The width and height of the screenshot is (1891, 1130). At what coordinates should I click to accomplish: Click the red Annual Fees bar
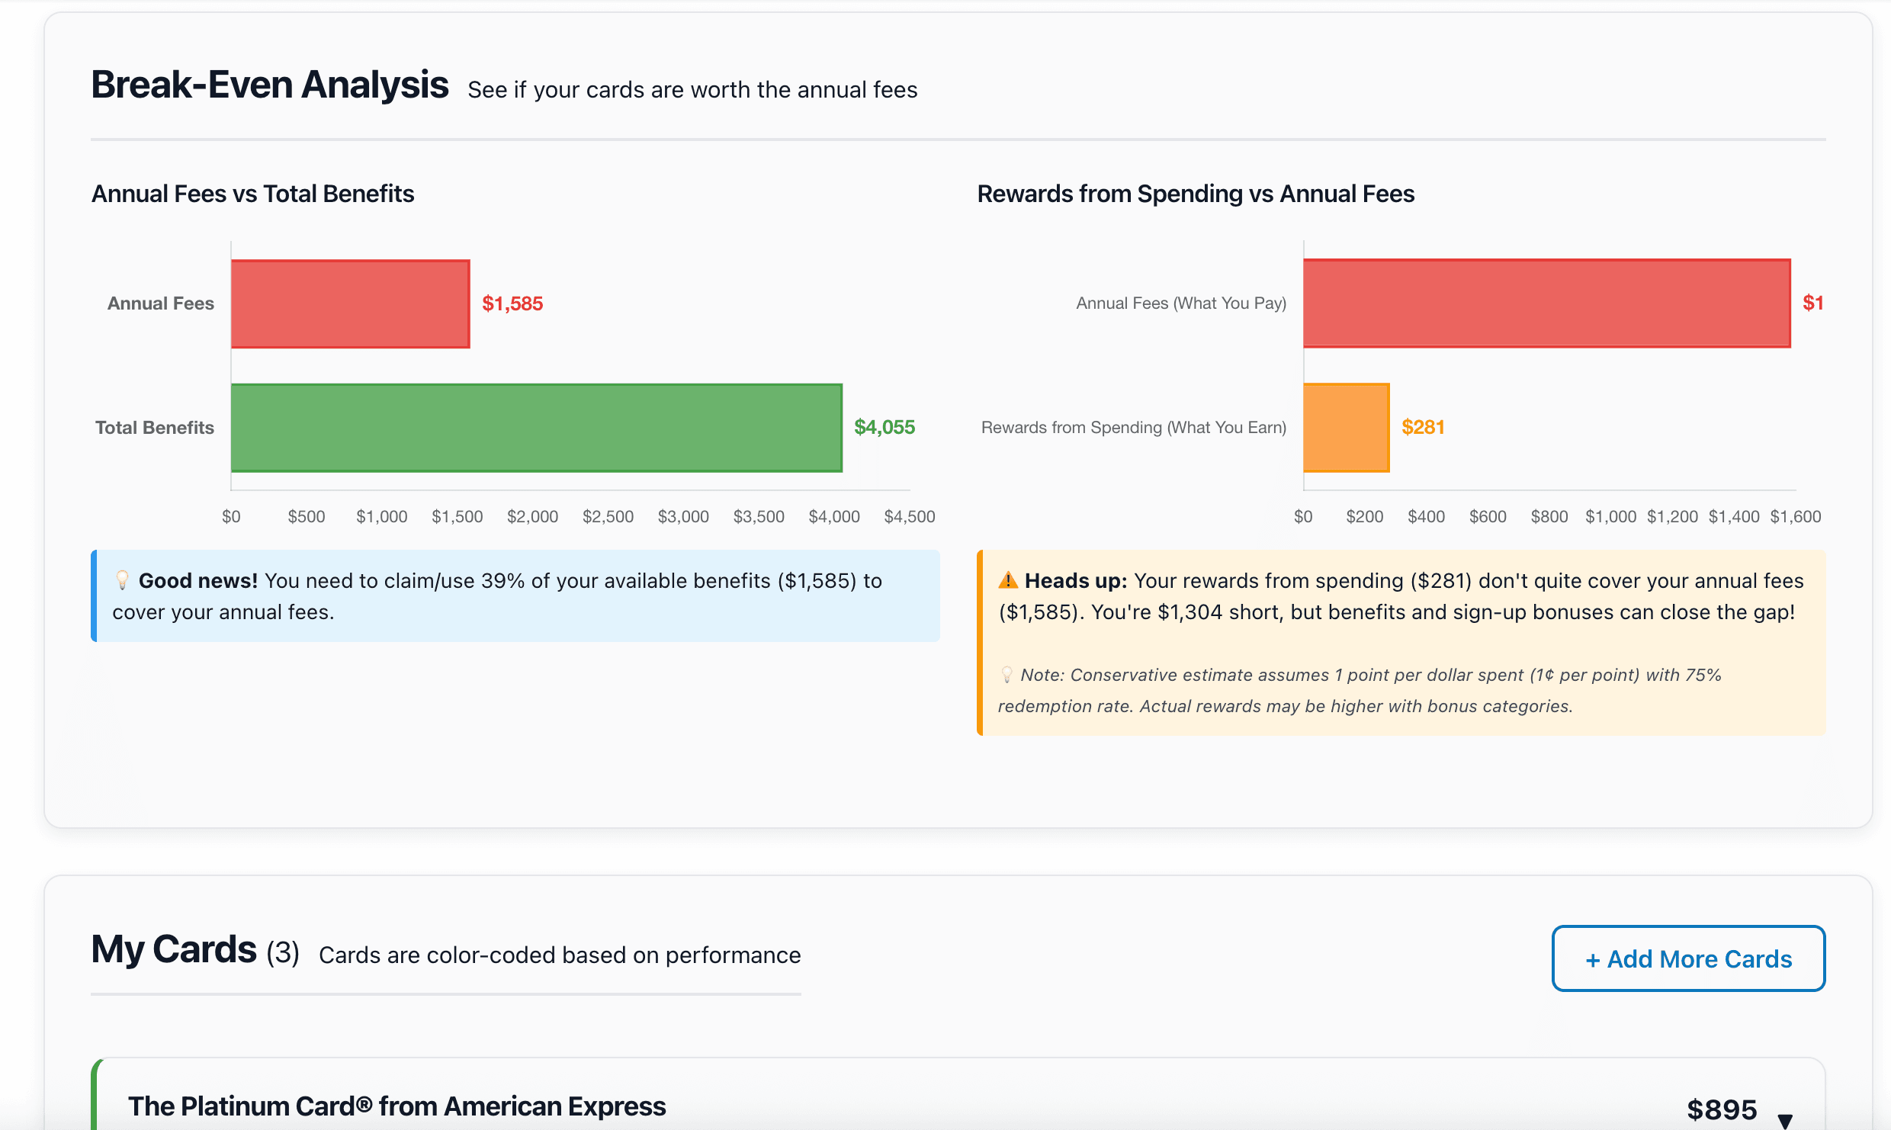pyautogui.click(x=350, y=303)
